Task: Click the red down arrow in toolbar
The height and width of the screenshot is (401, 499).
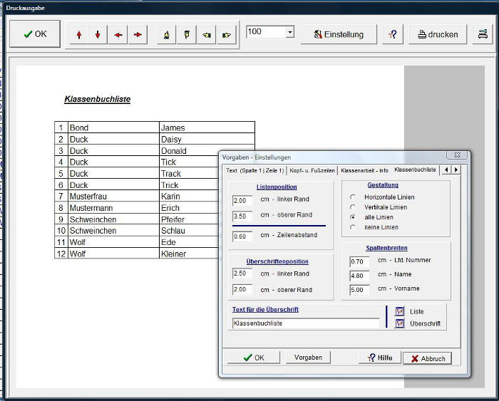Action: tap(98, 34)
